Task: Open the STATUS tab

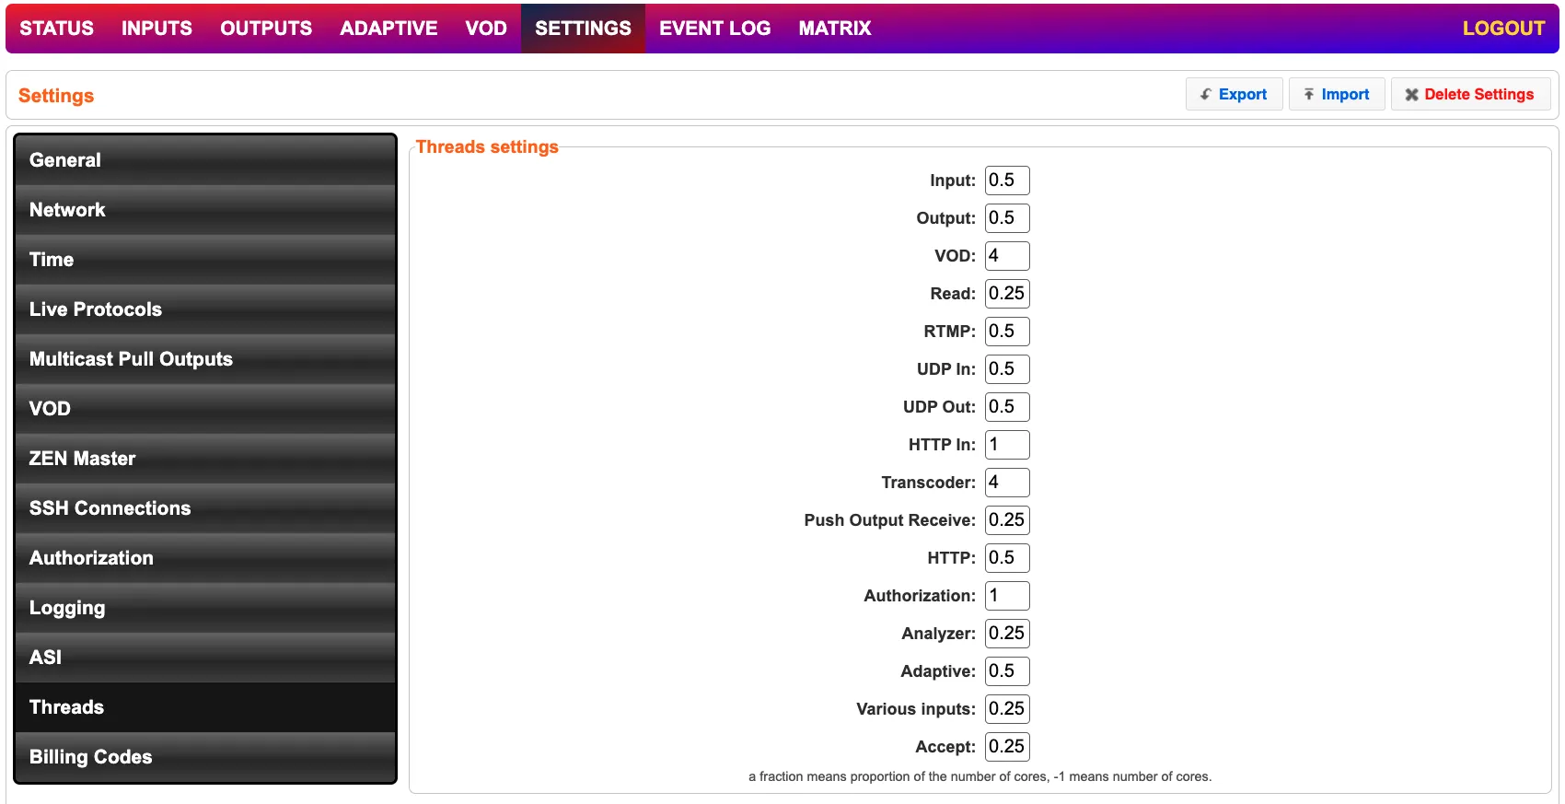Action: [x=57, y=29]
